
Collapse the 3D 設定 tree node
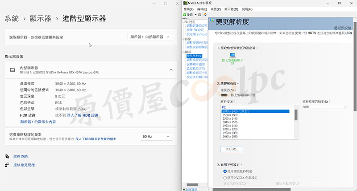(x=183, y=22)
